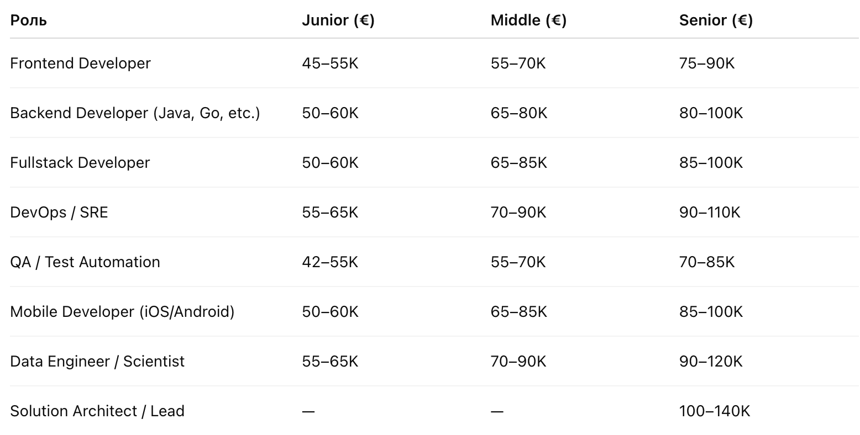Viewport: 860px width, 435px height.
Task: Select the Solution Architect / Lead cell
Action: (97, 411)
